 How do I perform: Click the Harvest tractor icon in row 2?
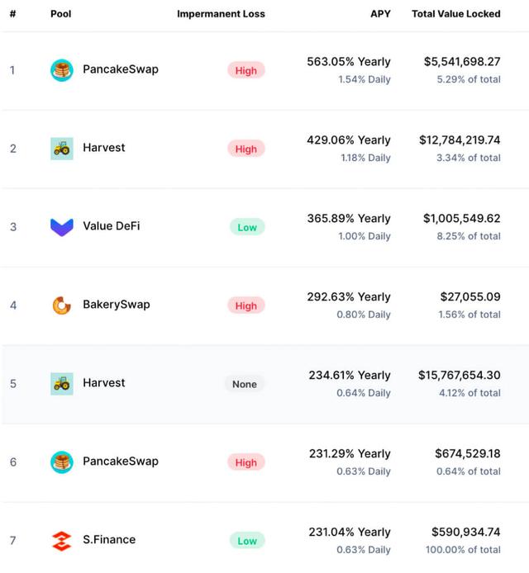point(62,149)
